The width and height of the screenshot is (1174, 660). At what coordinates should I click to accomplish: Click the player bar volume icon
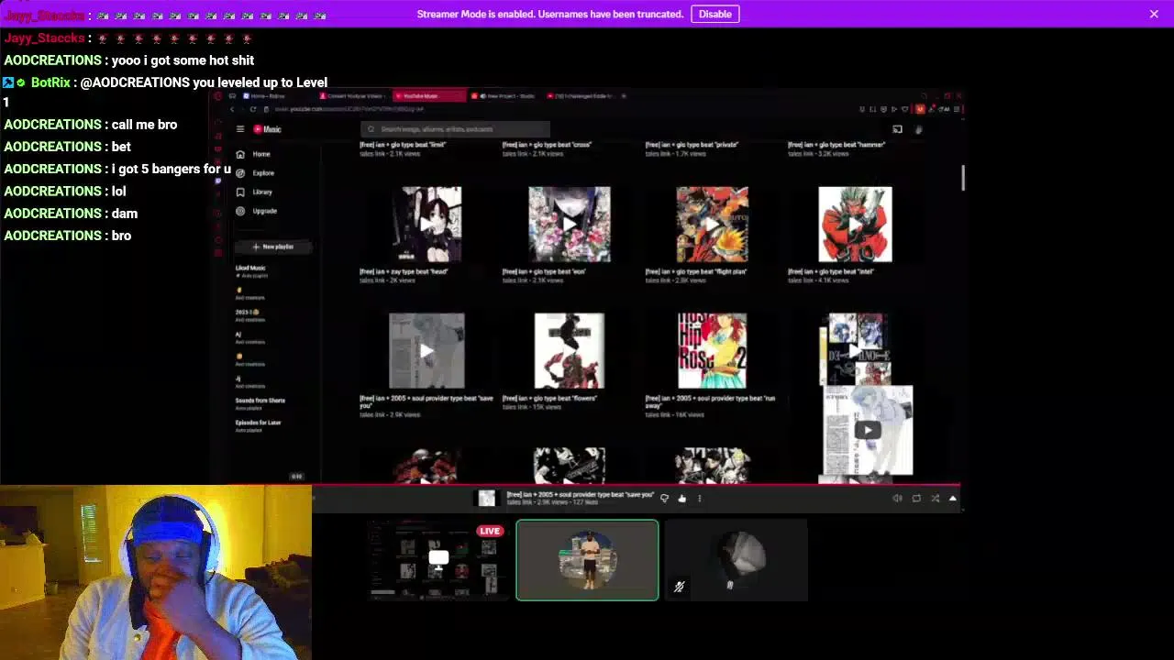tap(897, 499)
